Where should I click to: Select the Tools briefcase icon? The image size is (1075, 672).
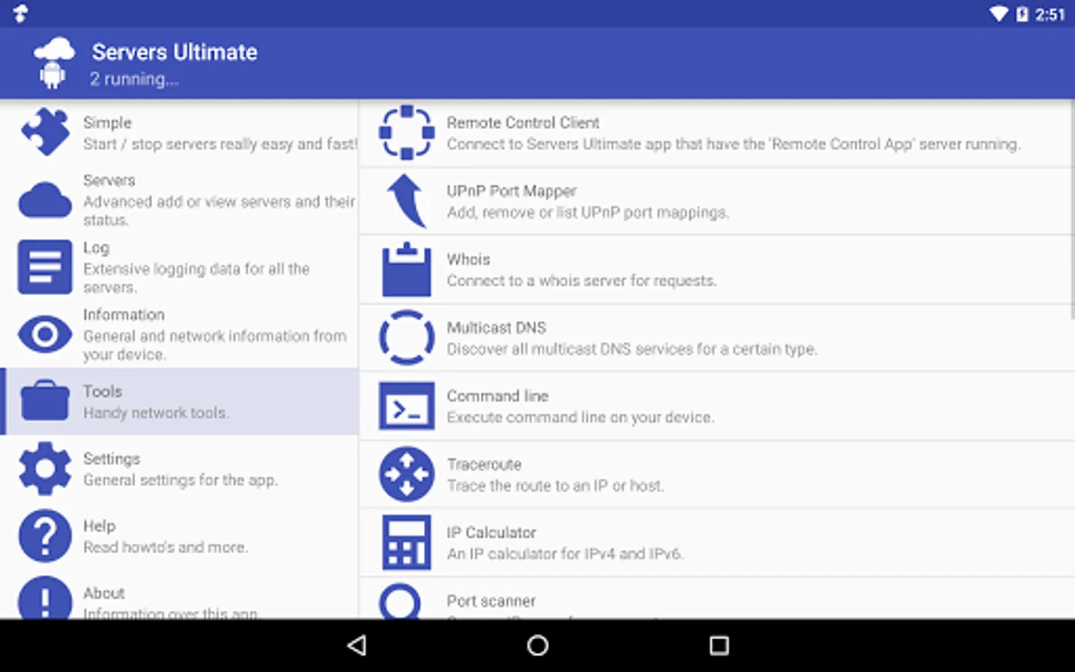click(x=45, y=401)
